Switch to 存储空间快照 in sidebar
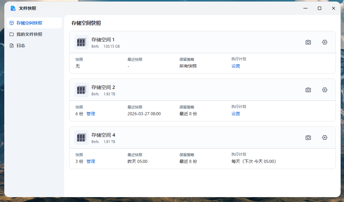The width and height of the screenshot is (344, 202). tap(29, 23)
